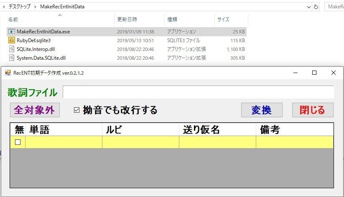Minimize the RecENT初期データ作成 window
This screenshot has width=344, height=197.
(296, 73)
